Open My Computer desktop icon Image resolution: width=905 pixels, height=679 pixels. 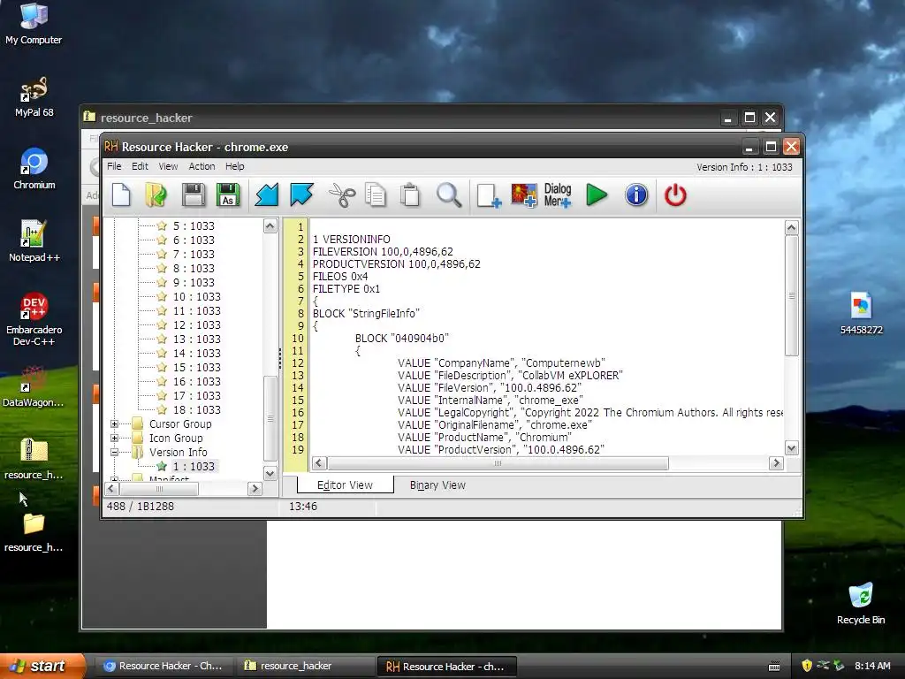point(34,23)
